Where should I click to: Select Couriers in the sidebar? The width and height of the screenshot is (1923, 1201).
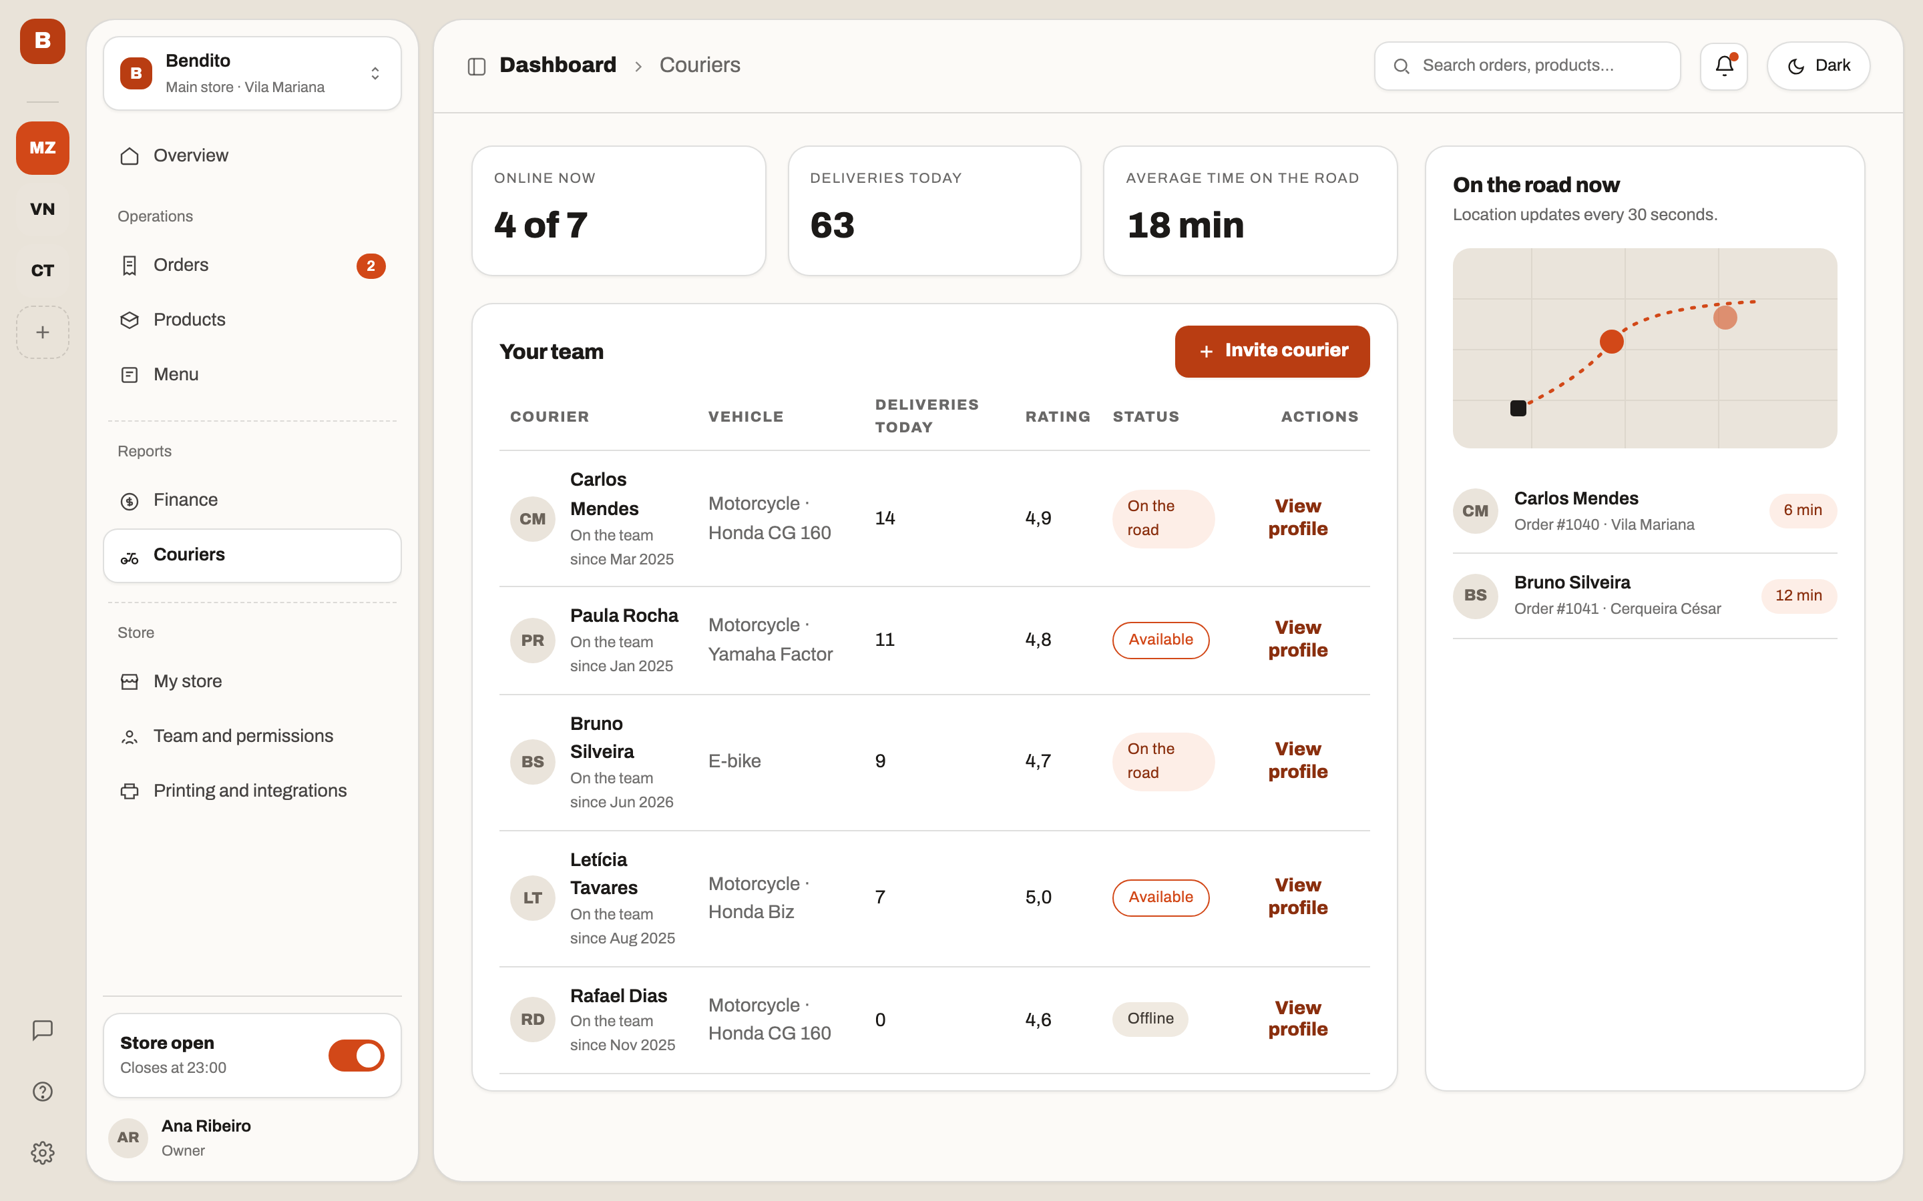pos(252,555)
